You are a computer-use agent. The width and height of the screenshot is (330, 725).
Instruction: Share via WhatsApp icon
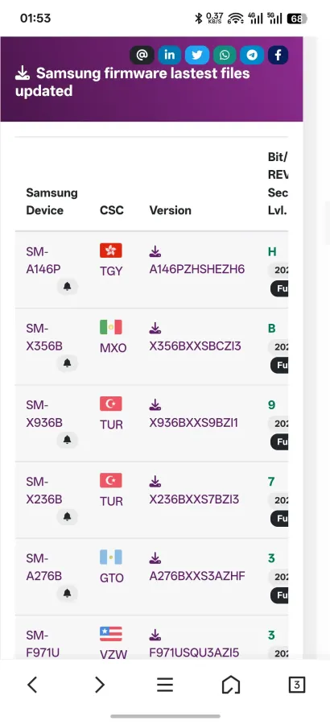pyautogui.click(x=225, y=55)
